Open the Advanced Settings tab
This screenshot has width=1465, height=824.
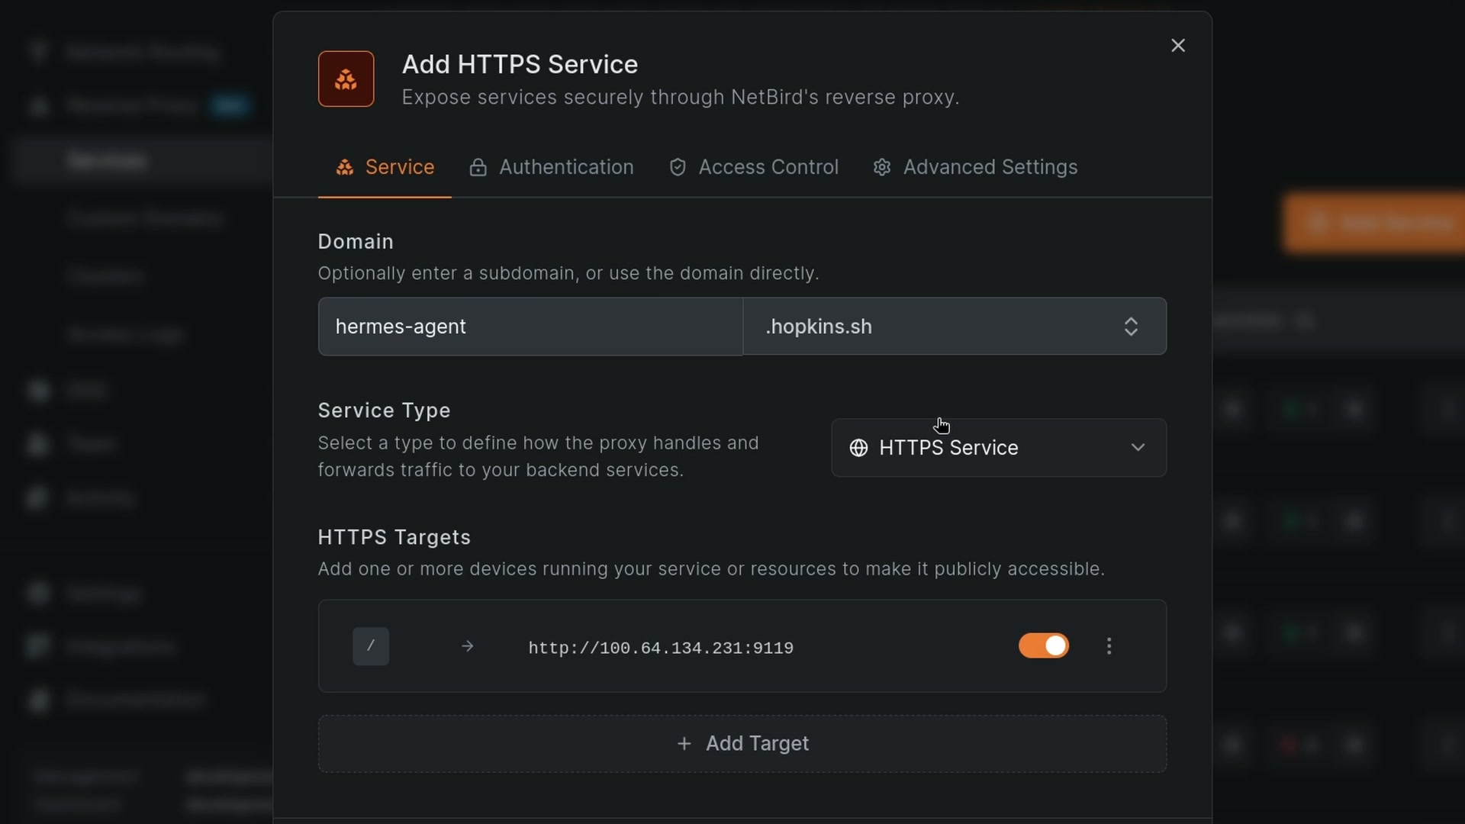[975, 167]
